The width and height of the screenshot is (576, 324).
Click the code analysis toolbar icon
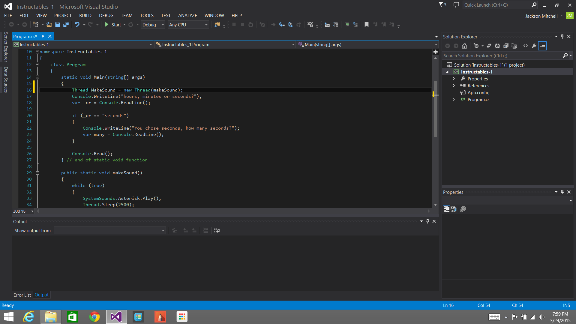point(310,25)
